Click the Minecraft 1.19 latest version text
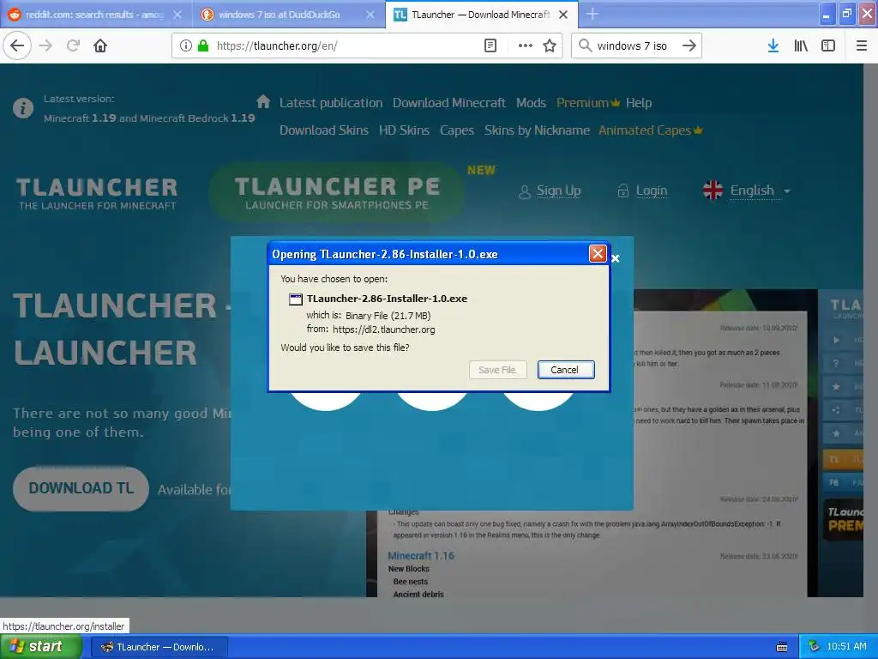Screen dimensions: 878x659 (149, 118)
